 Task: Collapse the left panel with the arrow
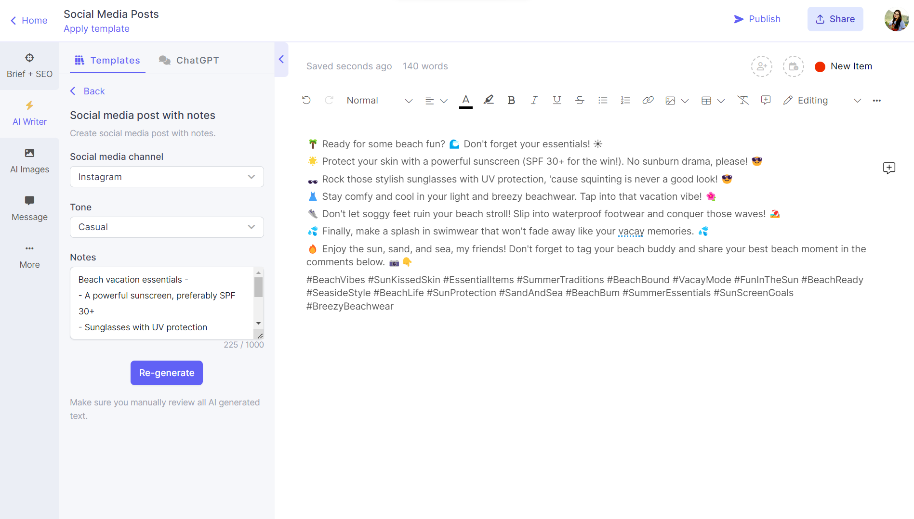[x=281, y=59]
